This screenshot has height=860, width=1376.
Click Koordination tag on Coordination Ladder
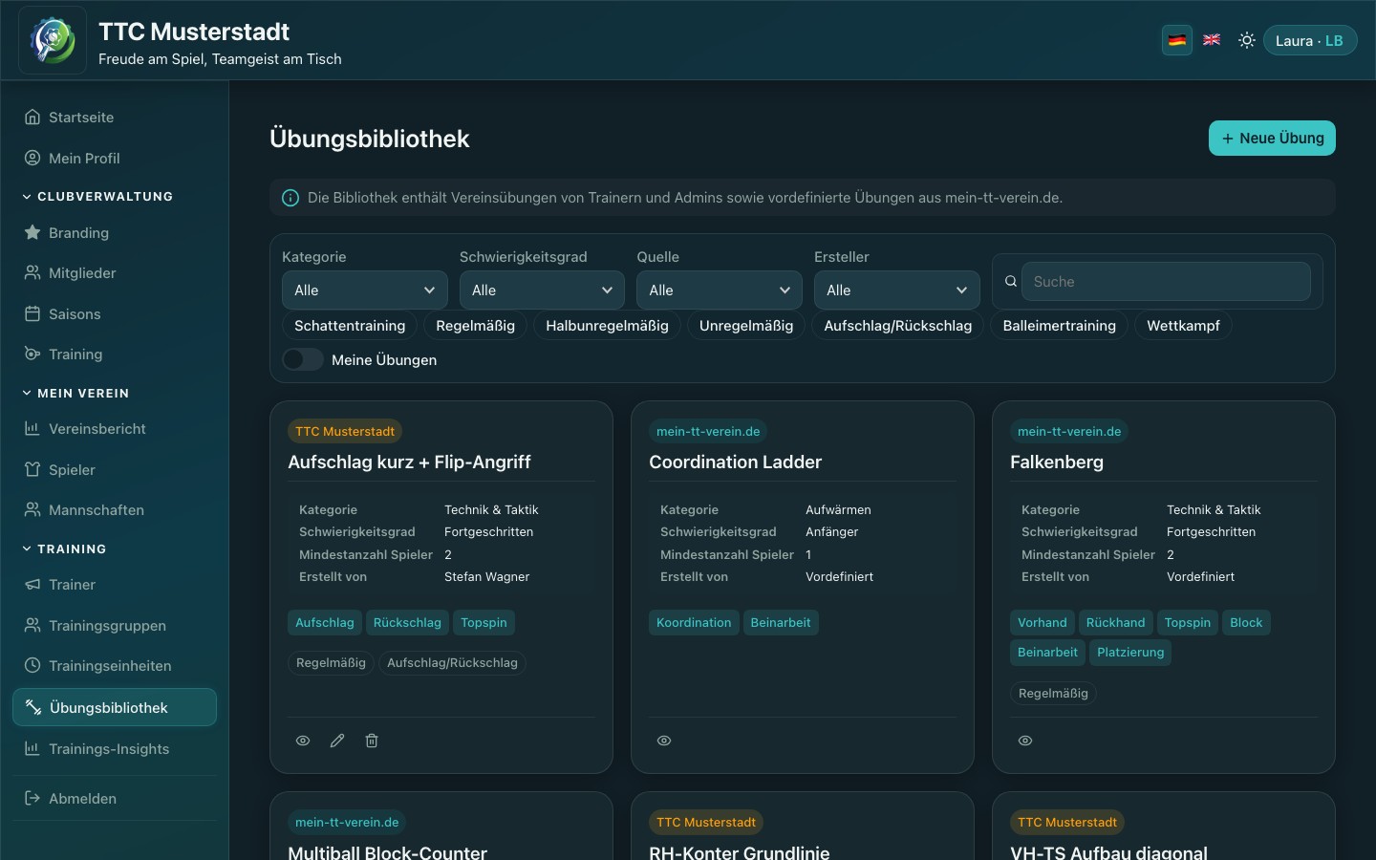point(694,622)
